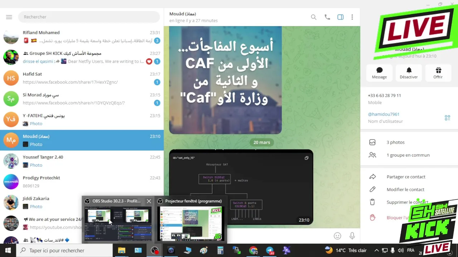Click camera app icon in taskbar

click(x=171, y=251)
